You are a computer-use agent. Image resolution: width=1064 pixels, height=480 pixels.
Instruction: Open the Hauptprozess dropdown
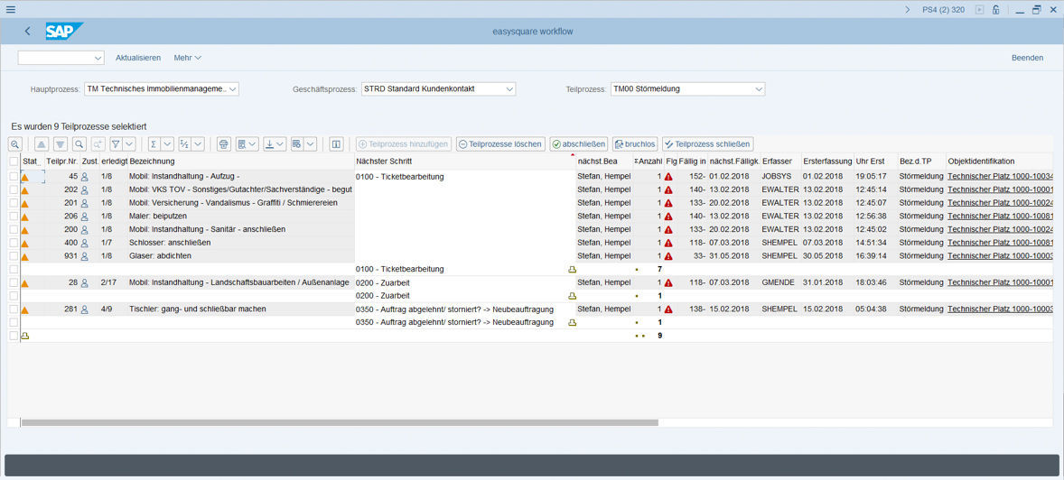[232, 89]
